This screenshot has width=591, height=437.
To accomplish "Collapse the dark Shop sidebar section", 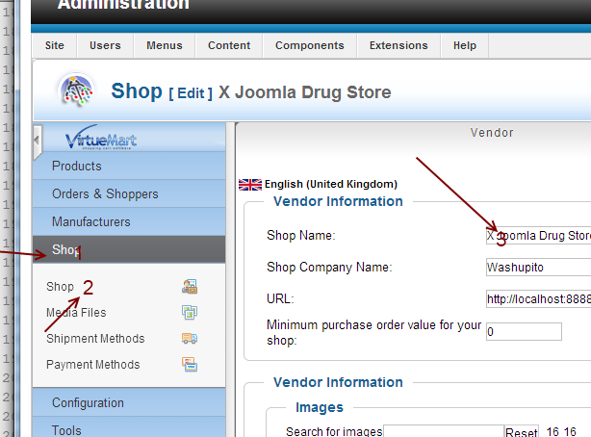I will coord(129,249).
